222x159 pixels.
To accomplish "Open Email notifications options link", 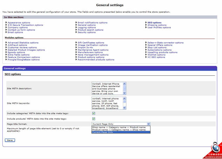I will coord(92,23).
